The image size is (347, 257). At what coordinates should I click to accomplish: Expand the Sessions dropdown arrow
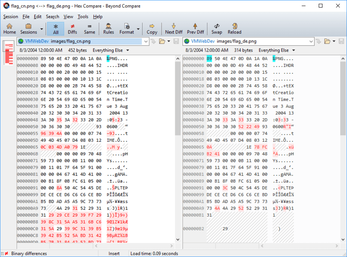tap(42, 29)
